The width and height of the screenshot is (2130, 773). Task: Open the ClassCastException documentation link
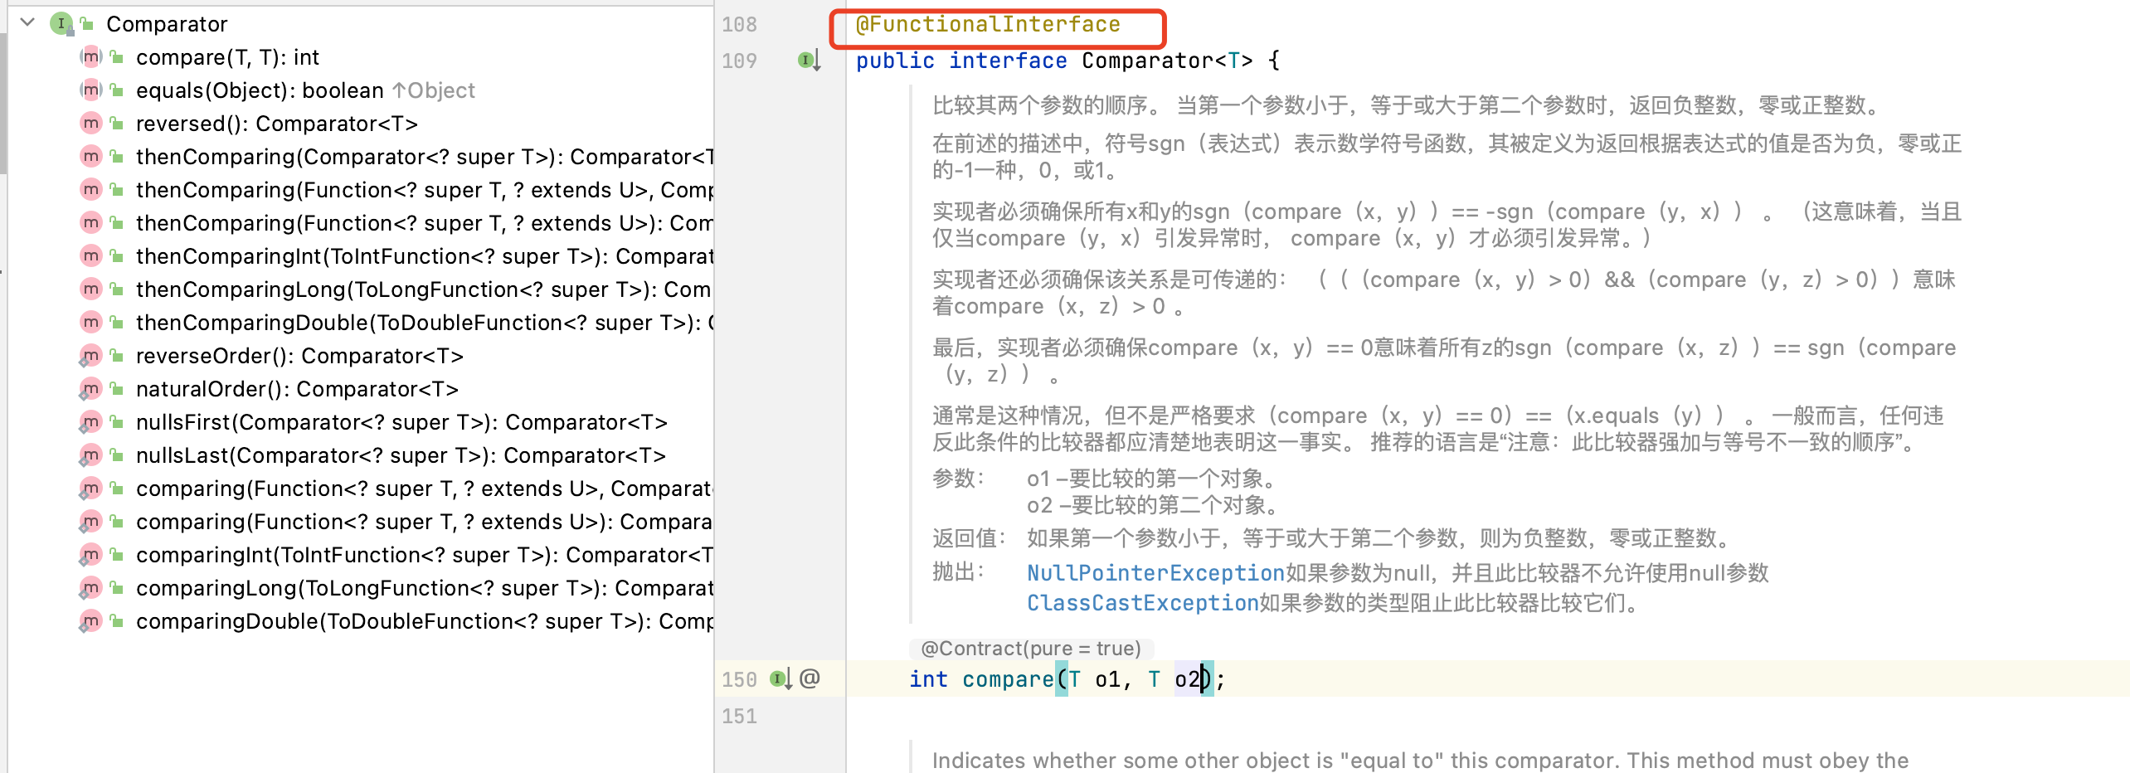[1142, 603]
